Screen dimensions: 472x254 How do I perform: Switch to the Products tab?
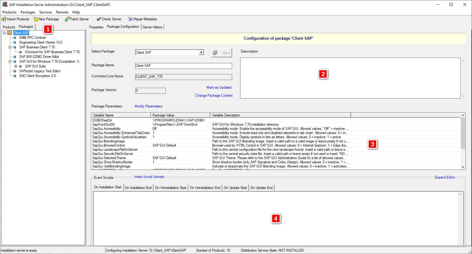click(9, 27)
